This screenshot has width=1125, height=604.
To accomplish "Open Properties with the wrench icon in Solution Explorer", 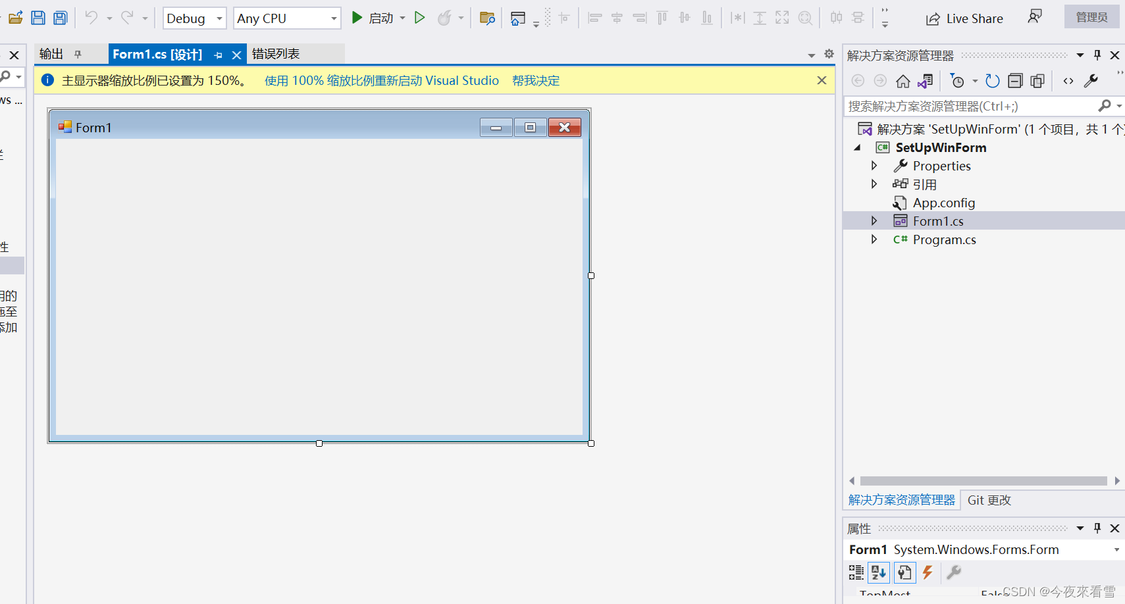I will coord(1091,81).
